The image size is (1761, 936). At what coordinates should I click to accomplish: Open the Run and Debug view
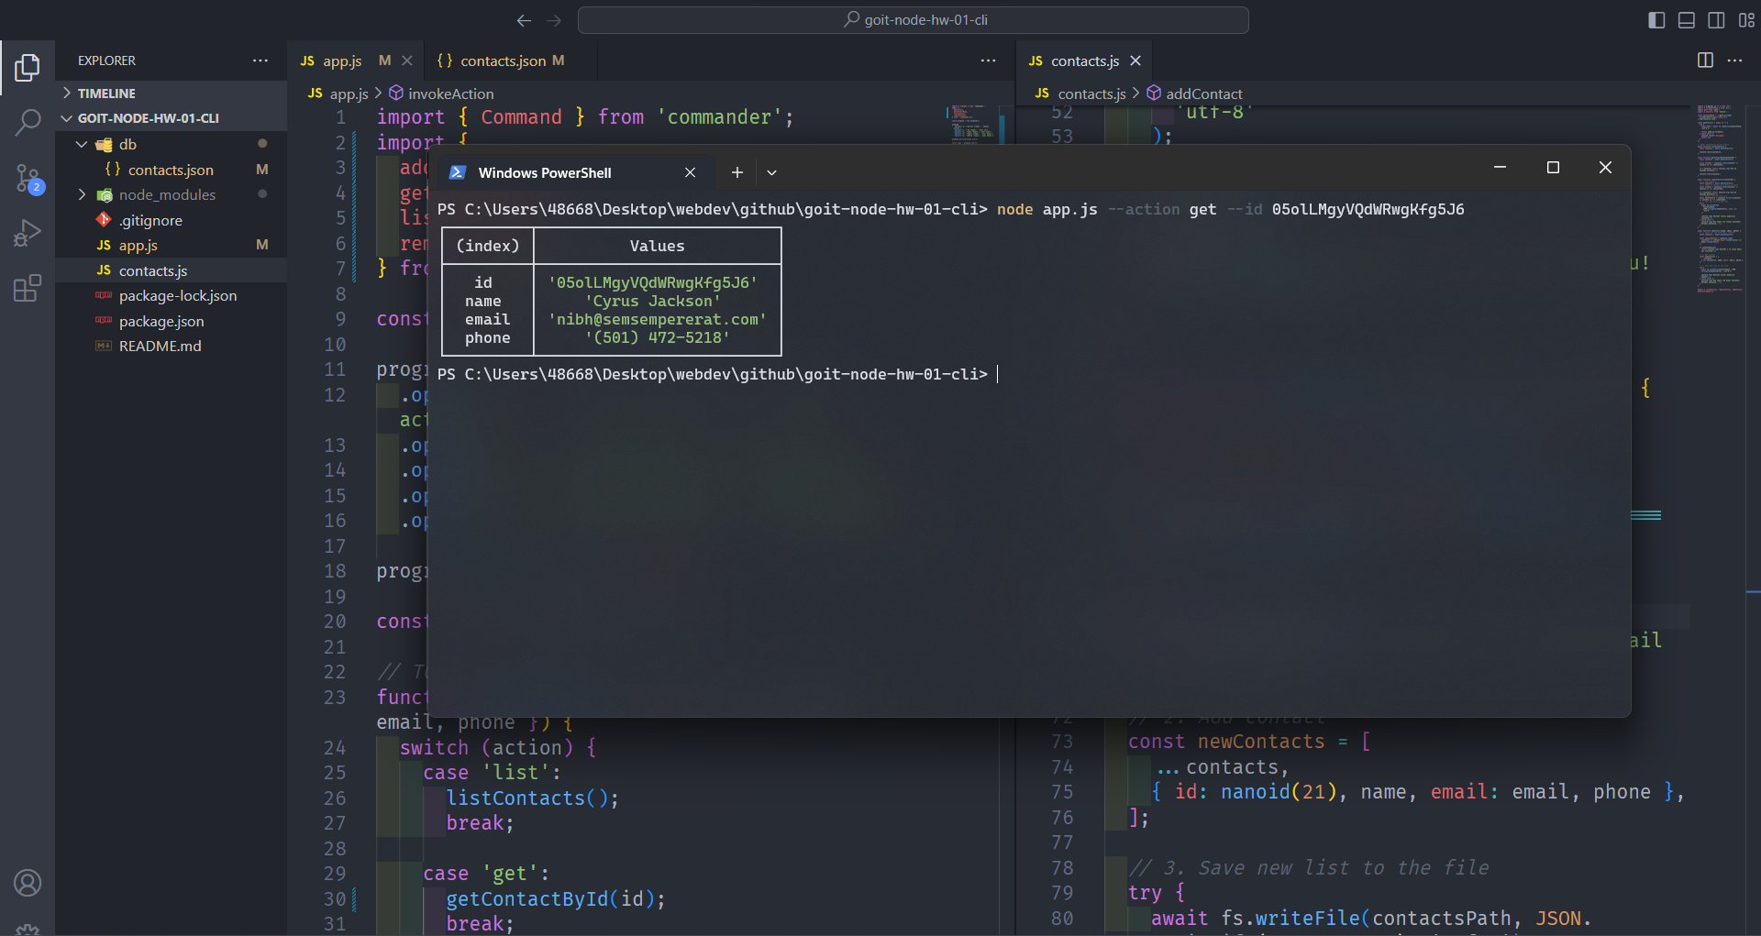pos(28,233)
